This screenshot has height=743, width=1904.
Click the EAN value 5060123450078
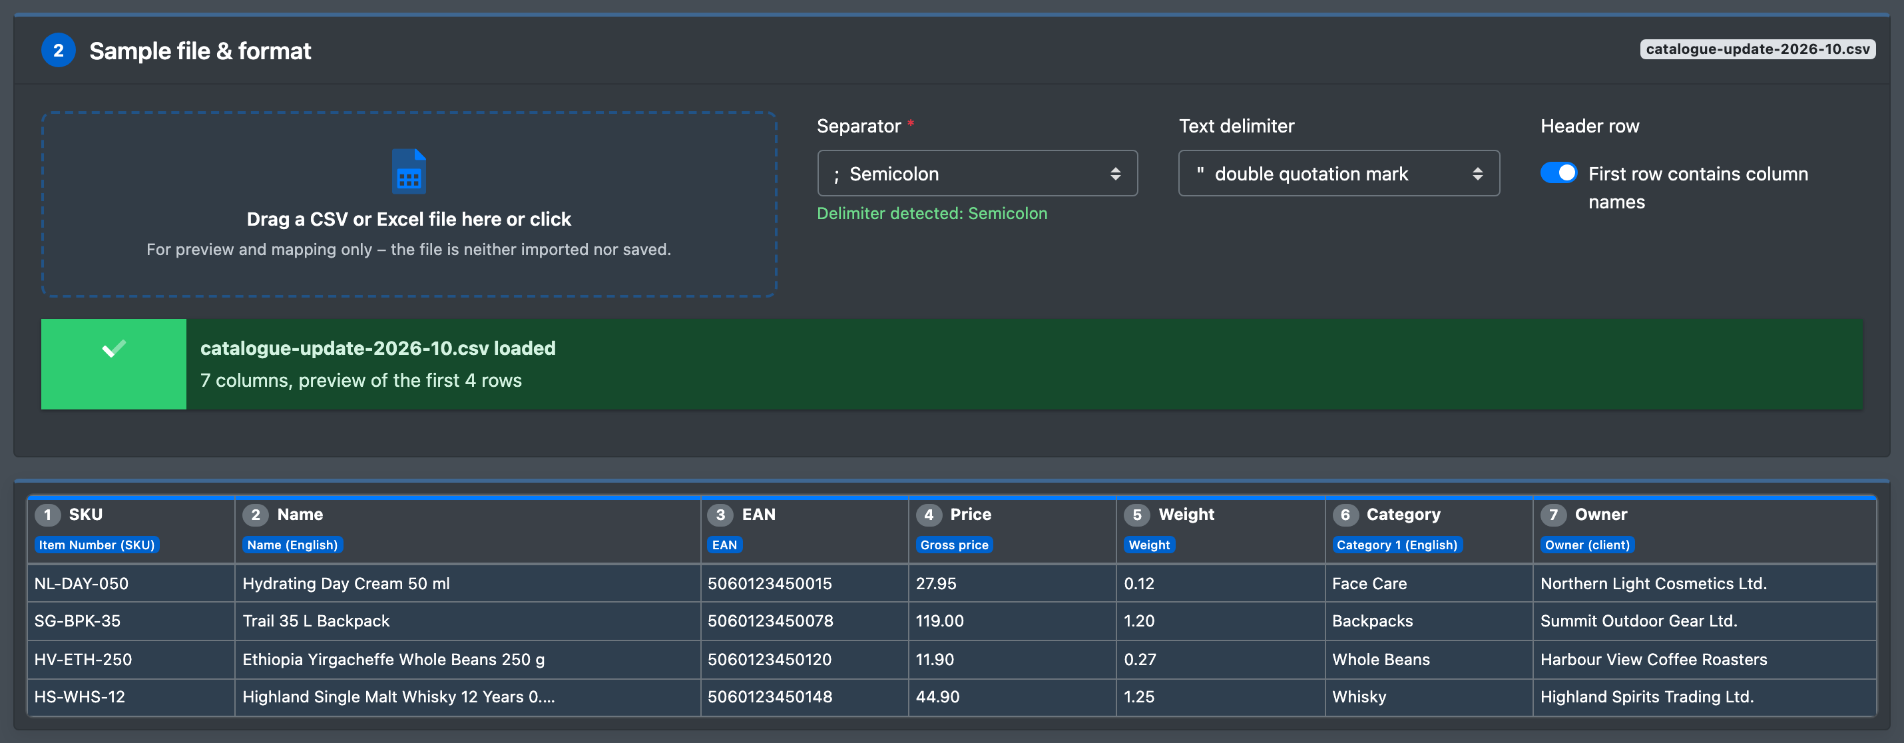tap(770, 621)
